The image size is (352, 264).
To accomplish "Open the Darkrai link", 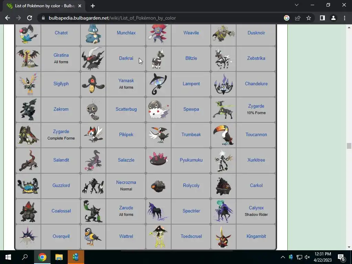I will 126,58.
